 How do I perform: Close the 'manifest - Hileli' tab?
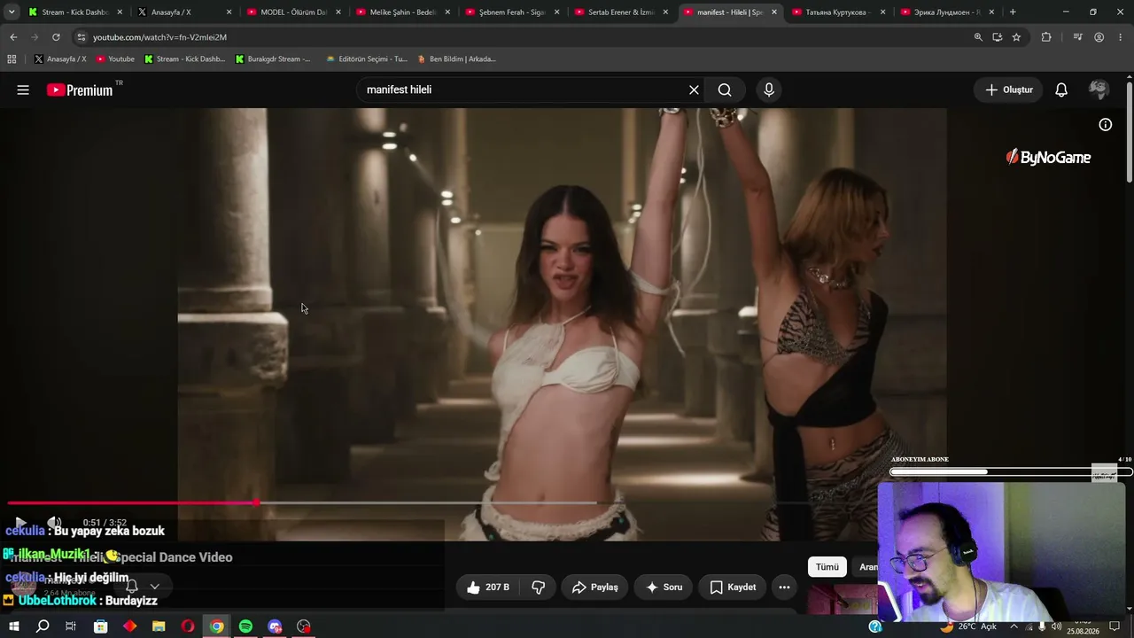(x=773, y=12)
